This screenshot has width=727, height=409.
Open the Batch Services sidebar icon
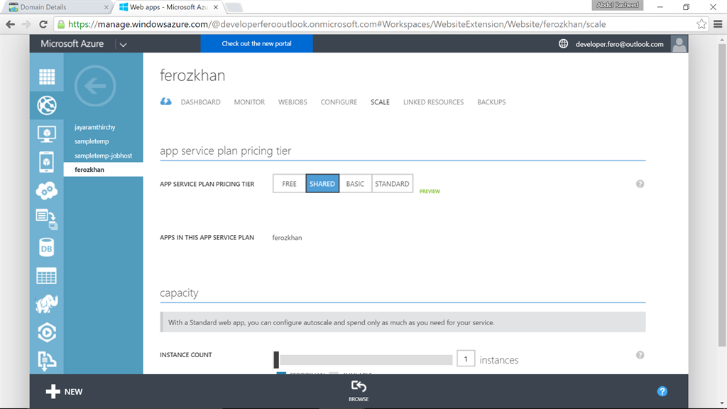point(47,219)
